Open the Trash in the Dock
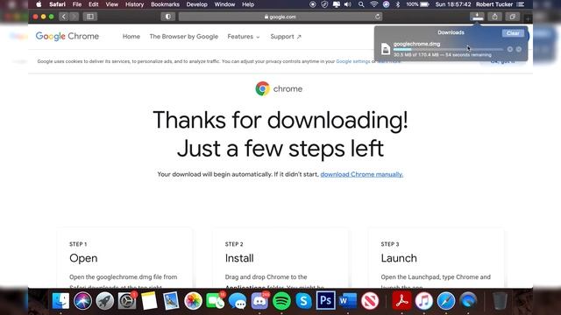 (x=500, y=301)
